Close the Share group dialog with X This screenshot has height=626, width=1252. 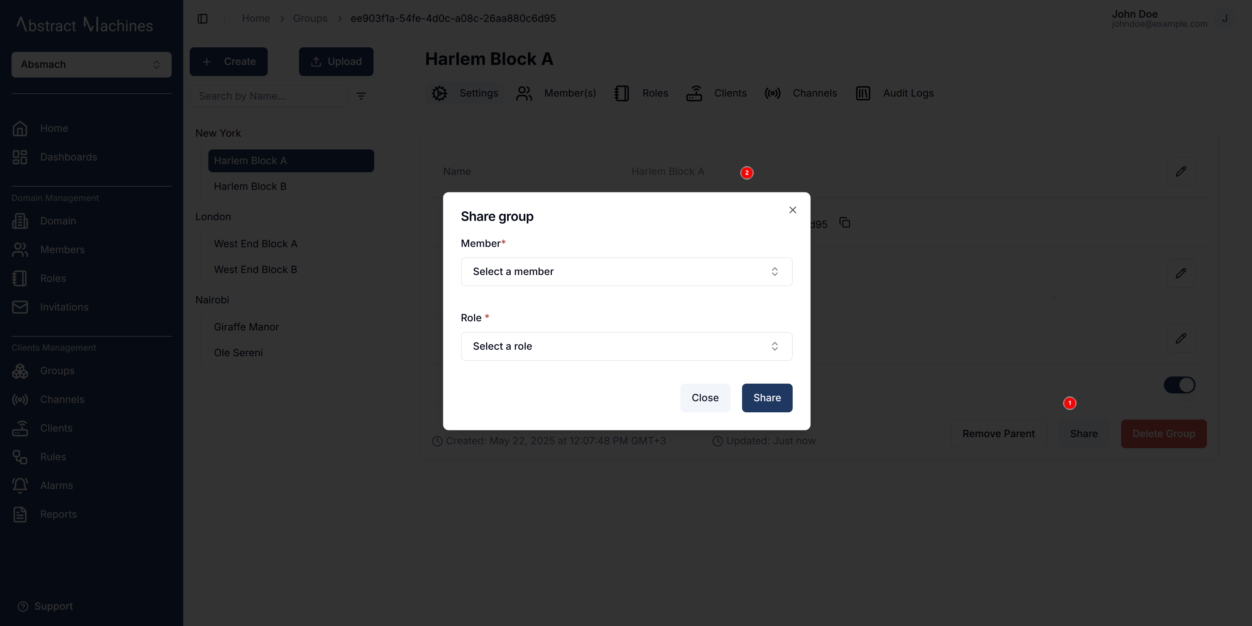(793, 210)
